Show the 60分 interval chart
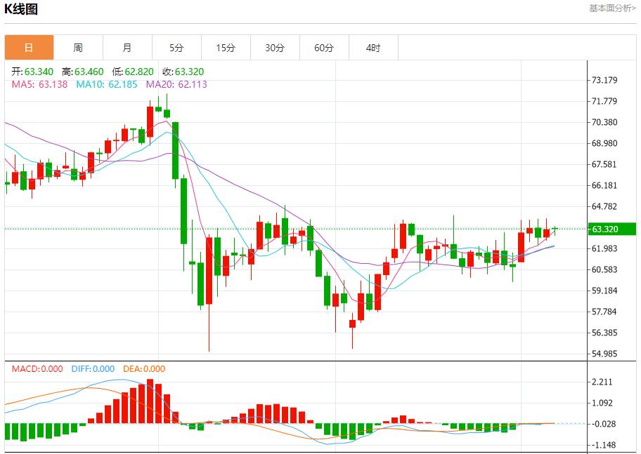The height and width of the screenshot is (454, 641). (x=324, y=48)
